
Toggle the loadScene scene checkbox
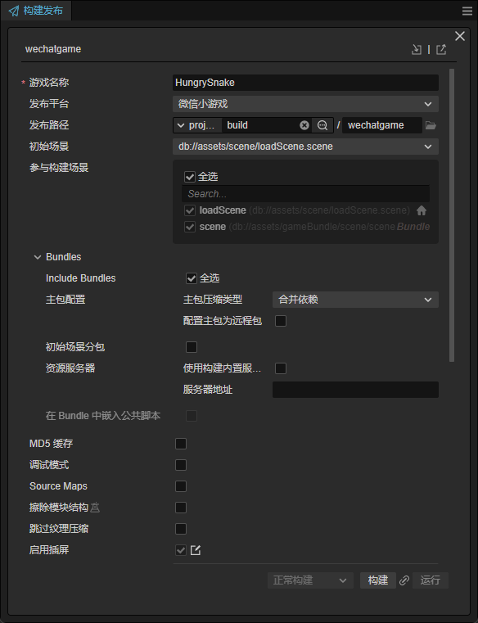190,210
